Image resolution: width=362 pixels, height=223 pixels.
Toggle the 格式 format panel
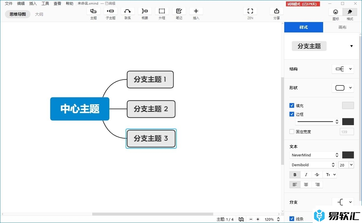point(350,12)
